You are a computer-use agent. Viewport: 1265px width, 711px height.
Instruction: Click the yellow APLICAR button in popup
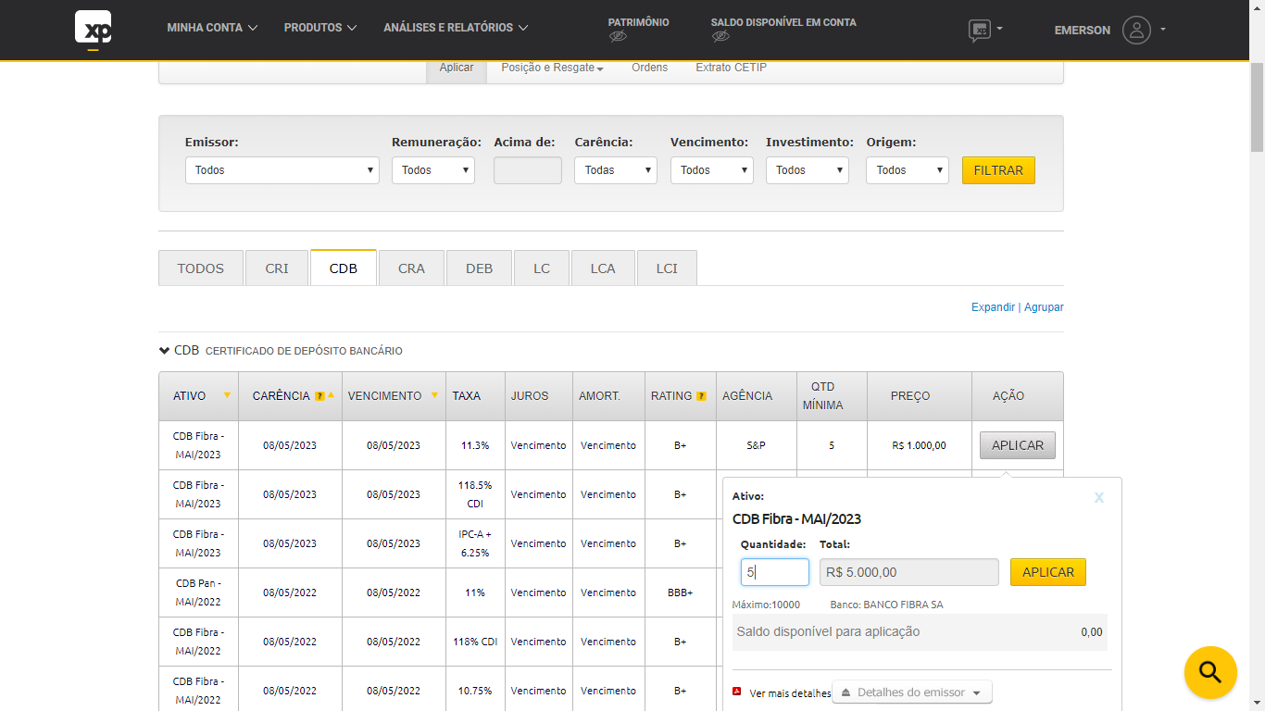tap(1048, 572)
